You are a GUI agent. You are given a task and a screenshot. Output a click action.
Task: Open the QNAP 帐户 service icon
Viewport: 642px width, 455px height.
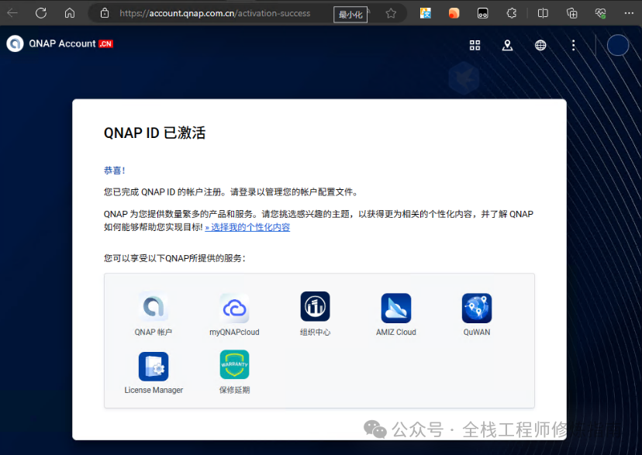pyautogui.click(x=154, y=306)
